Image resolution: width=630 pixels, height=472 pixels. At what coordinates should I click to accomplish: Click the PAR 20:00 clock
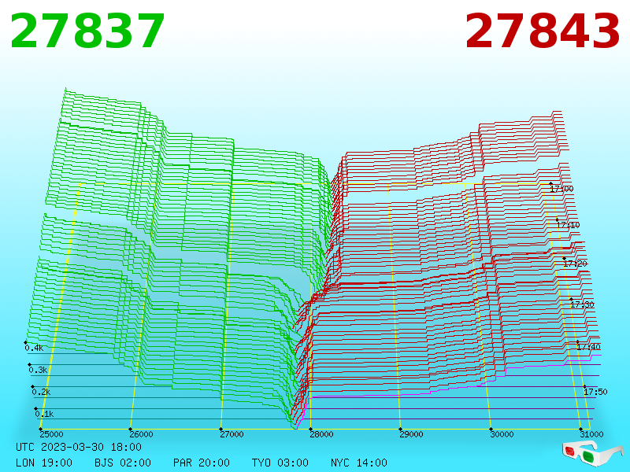202,463
